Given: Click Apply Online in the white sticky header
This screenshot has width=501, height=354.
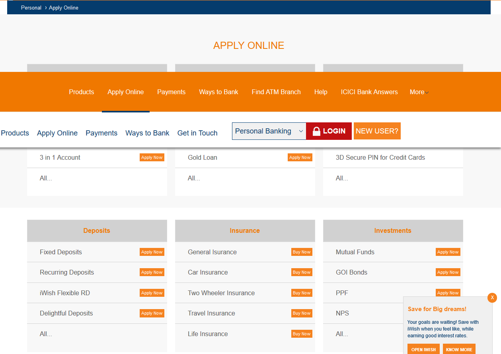Looking at the screenshot, I should (x=57, y=133).
